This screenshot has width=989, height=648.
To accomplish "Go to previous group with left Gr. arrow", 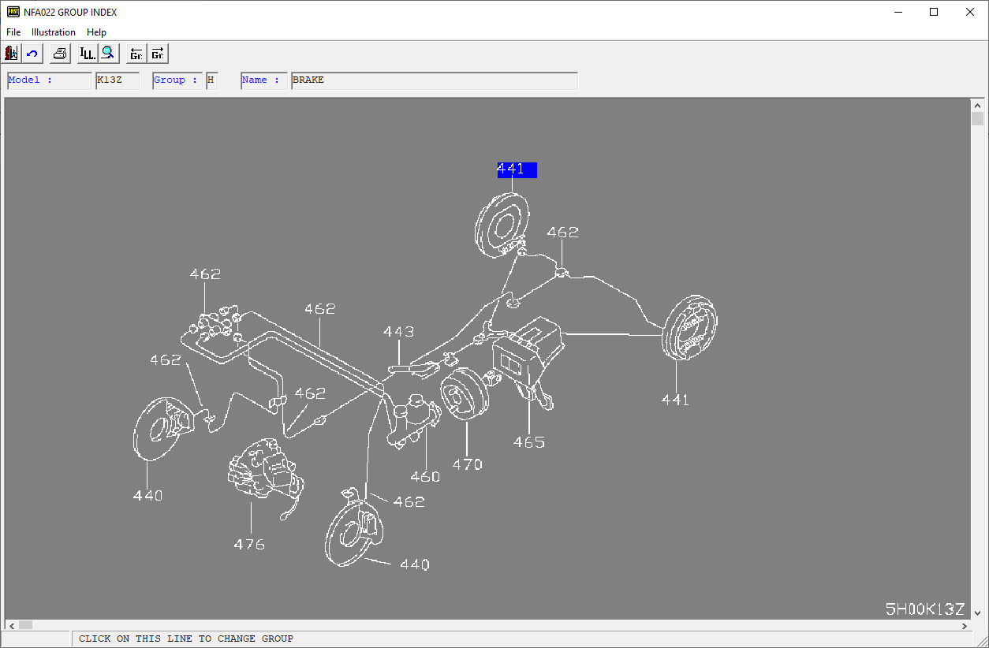I will point(136,54).
